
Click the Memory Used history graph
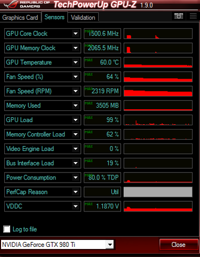coord(158,105)
